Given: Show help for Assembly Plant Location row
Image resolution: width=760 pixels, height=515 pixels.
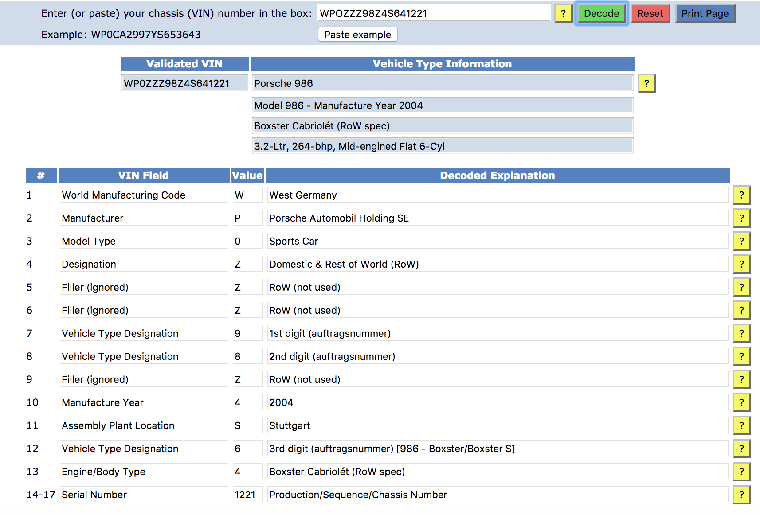Looking at the screenshot, I should tap(741, 425).
